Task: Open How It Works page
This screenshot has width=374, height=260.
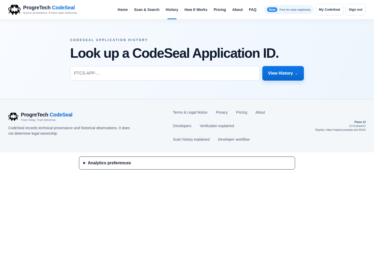Action: point(196,10)
